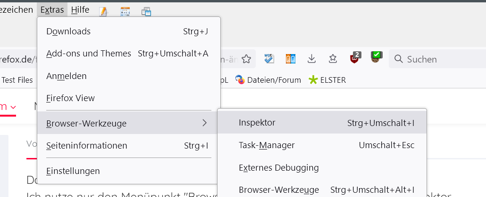The image size is (486, 197).
Task: Choose Add-ons und Themes menu entry
Action: pos(89,54)
